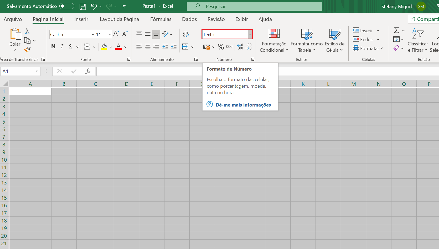Click Dê-me mais informações link
This screenshot has width=439, height=249.
[243, 105]
